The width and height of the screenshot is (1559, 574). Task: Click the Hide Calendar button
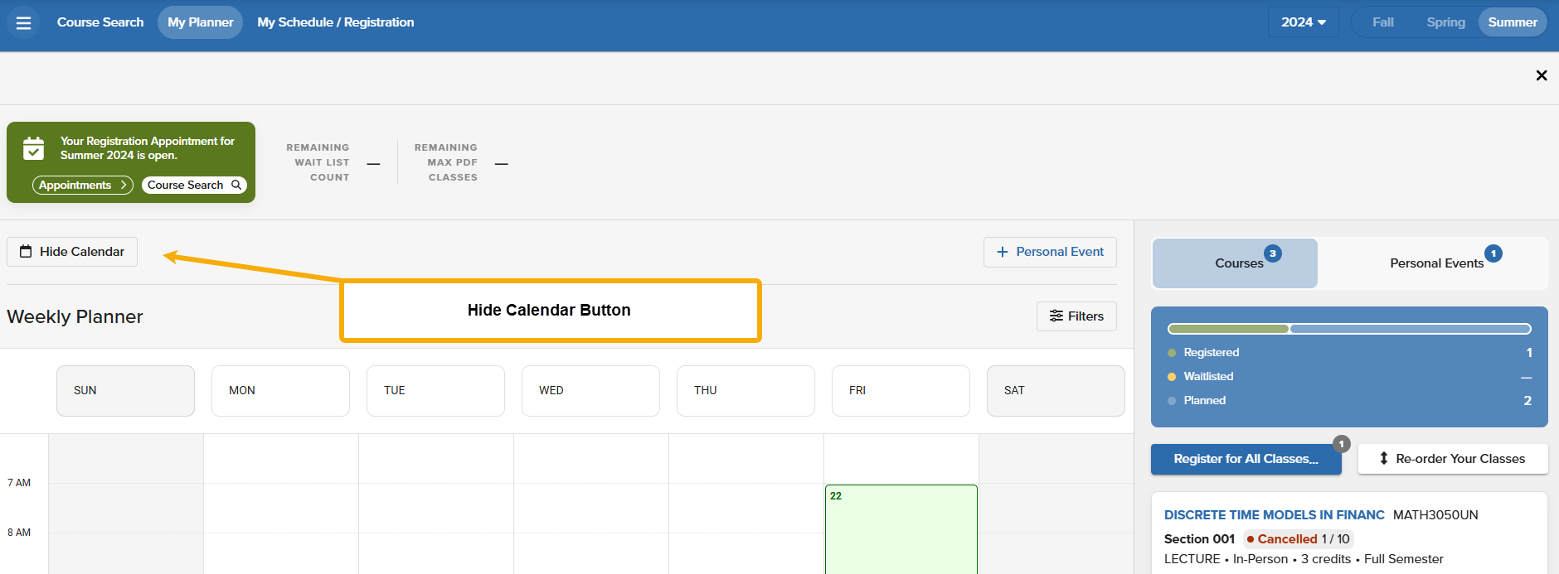[72, 252]
